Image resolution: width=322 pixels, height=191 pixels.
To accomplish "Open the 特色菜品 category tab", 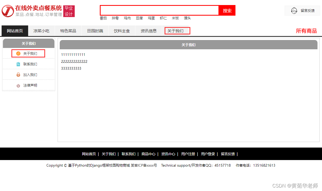I will coord(68,31).
